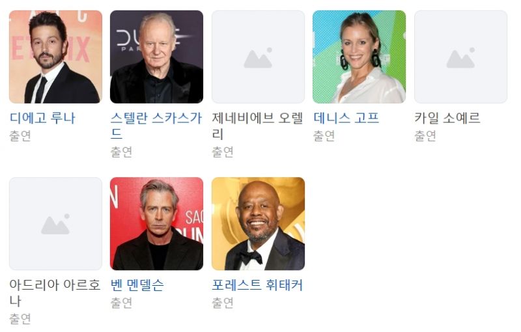Click the 출연 label under 데니스 고프
This screenshot has width=521, height=332.
point(324,136)
